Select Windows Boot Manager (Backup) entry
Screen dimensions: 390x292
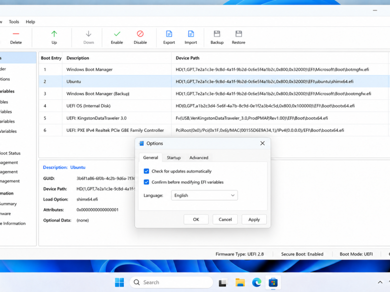click(214, 93)
